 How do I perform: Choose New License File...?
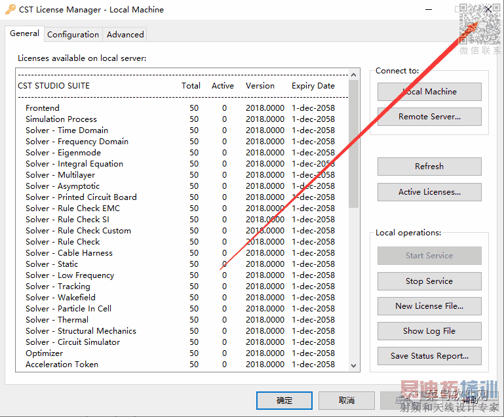pyautogui.click(x=429, y=306)
